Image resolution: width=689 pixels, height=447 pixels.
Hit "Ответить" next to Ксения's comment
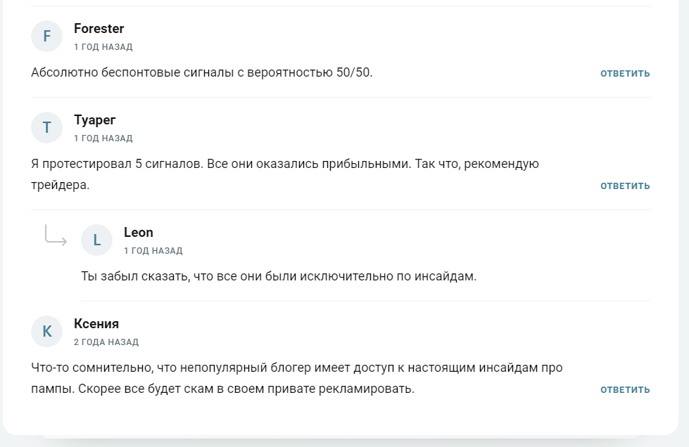coord(625,390)
